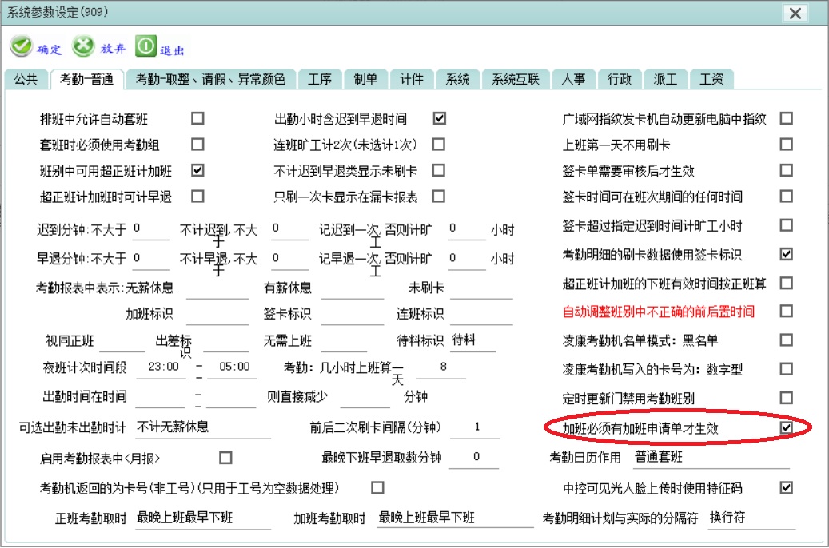Switch to the 公共 tab

click(26, 79)
